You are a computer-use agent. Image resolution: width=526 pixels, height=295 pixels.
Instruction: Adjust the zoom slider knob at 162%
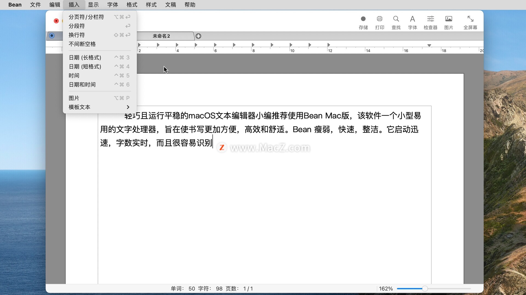[425, 288]
